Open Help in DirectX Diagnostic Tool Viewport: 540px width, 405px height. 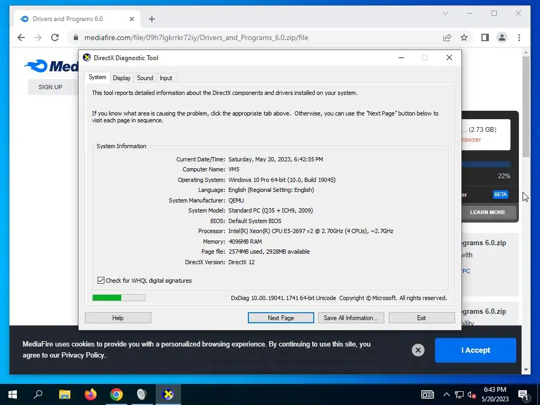pyautogui.click(x=118, y=318)
